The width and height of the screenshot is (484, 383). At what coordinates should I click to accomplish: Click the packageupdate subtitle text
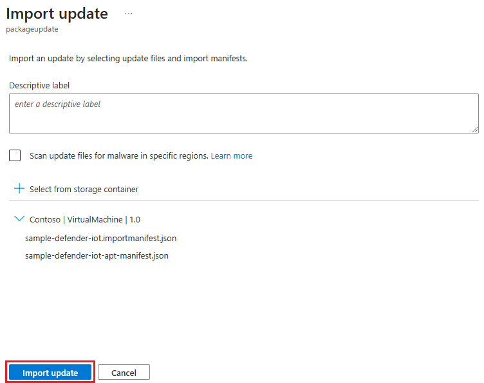pyautogui.click(x=32, y=29)
